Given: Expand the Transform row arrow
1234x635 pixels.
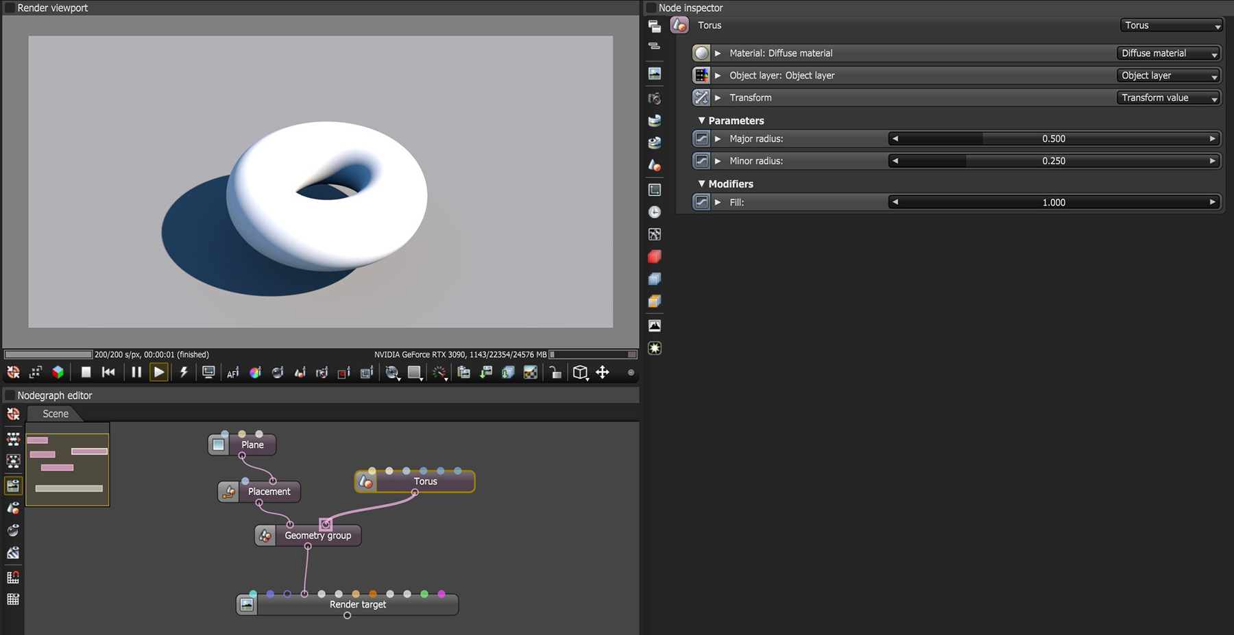Looking at the screenshot, I should tap(718, 97).
